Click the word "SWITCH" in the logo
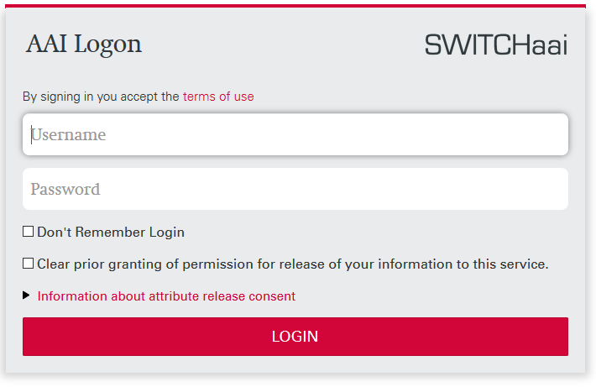This screenshot has height=387, width=596. (477, 45)
